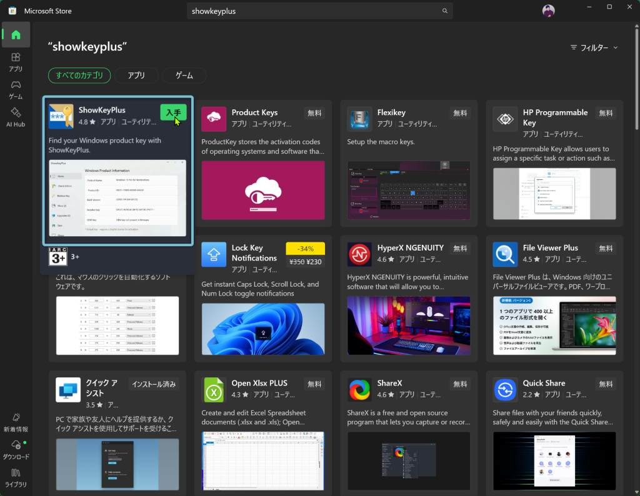This screenshot has height=496, width=640.
Task: Open the HyperX NGENUITY gaming desk thumbnail
Action: pyautogui.click(x=409, y=325)
